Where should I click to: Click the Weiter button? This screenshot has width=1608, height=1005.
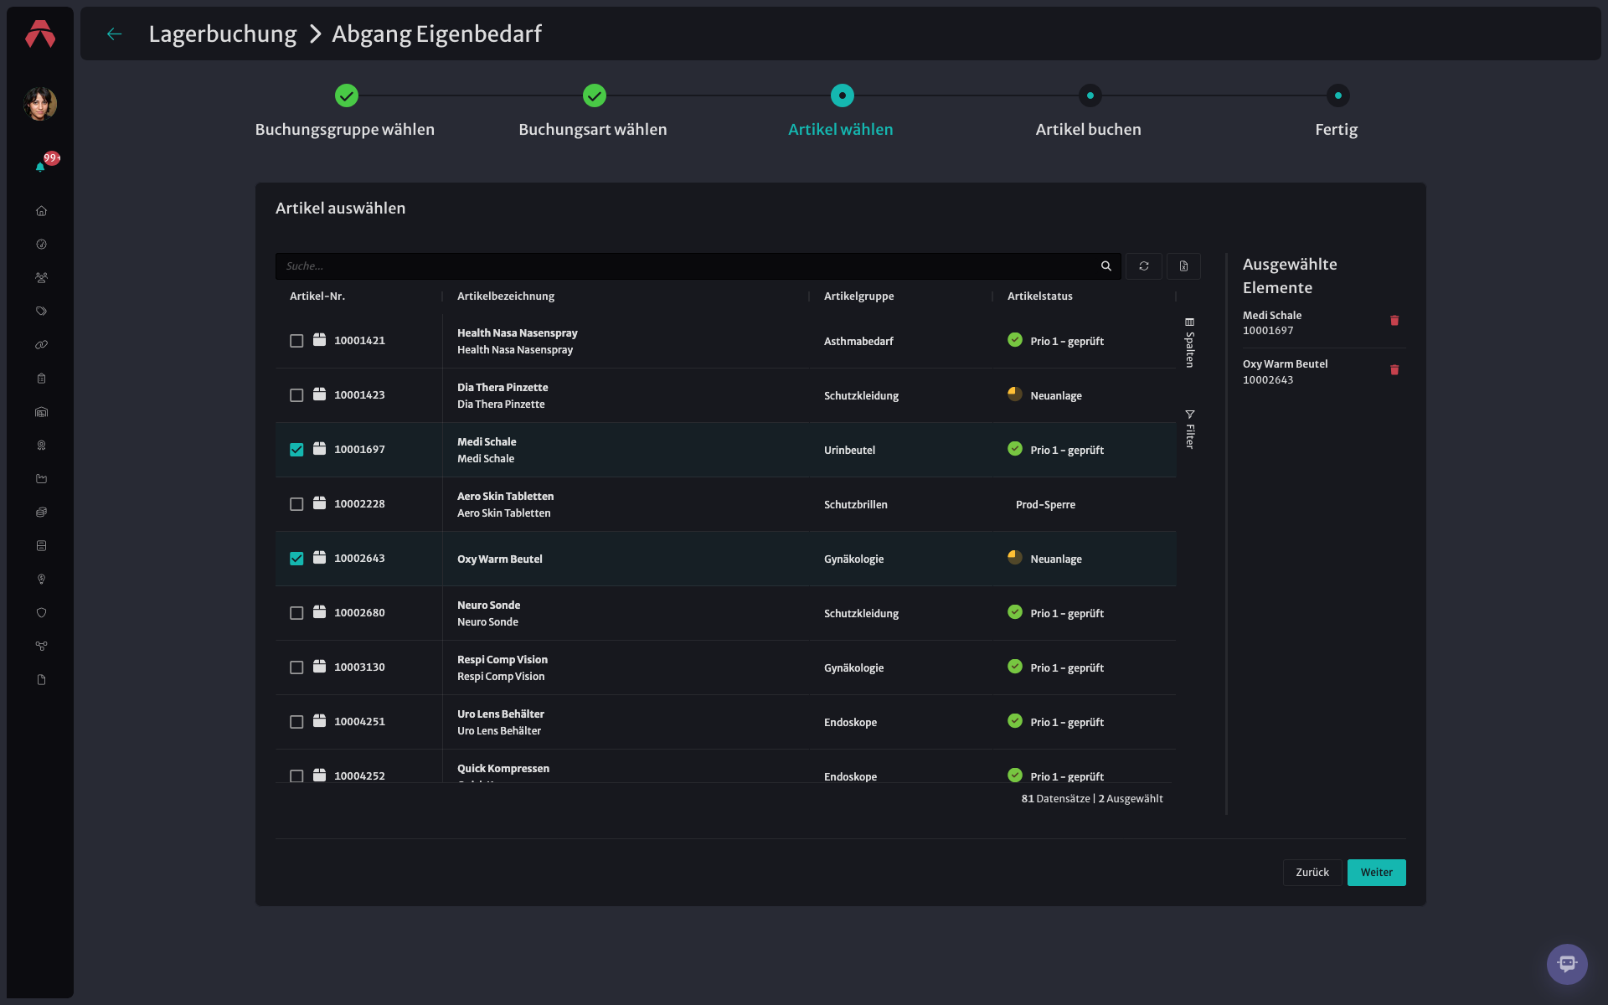(x=1376, y=873)
